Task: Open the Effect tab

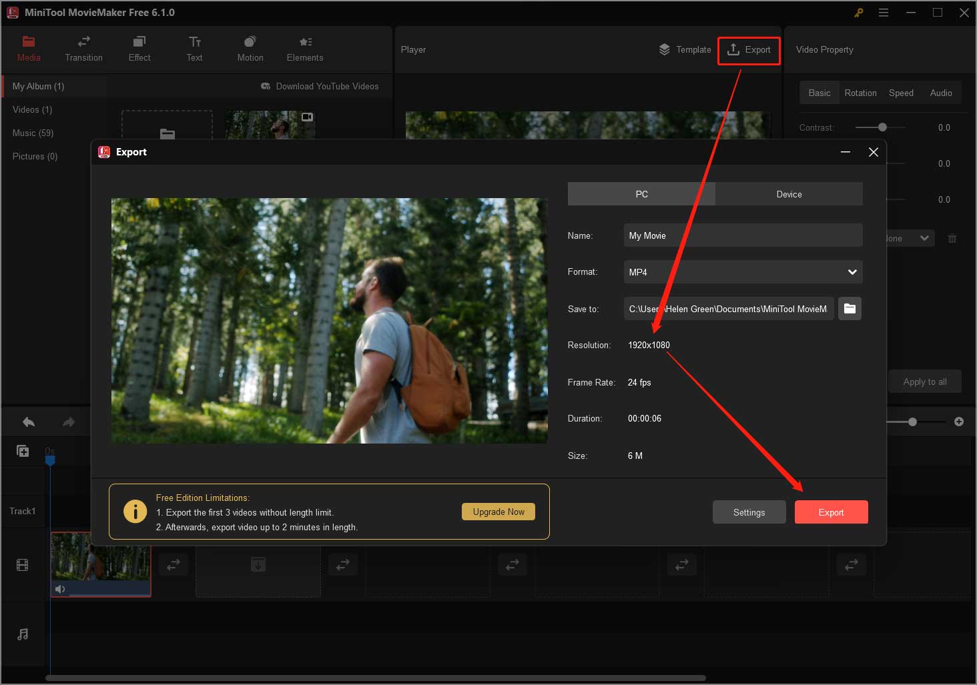Action: [x=139, y=49]
